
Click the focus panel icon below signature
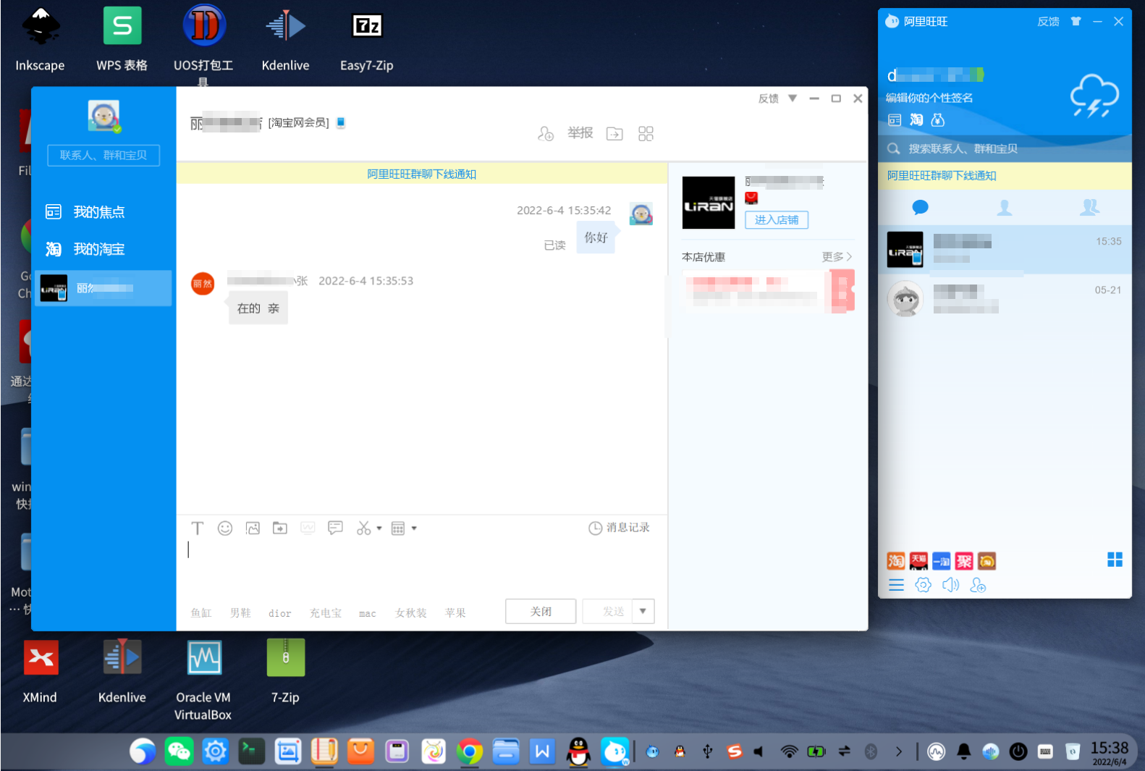(895, 120)
